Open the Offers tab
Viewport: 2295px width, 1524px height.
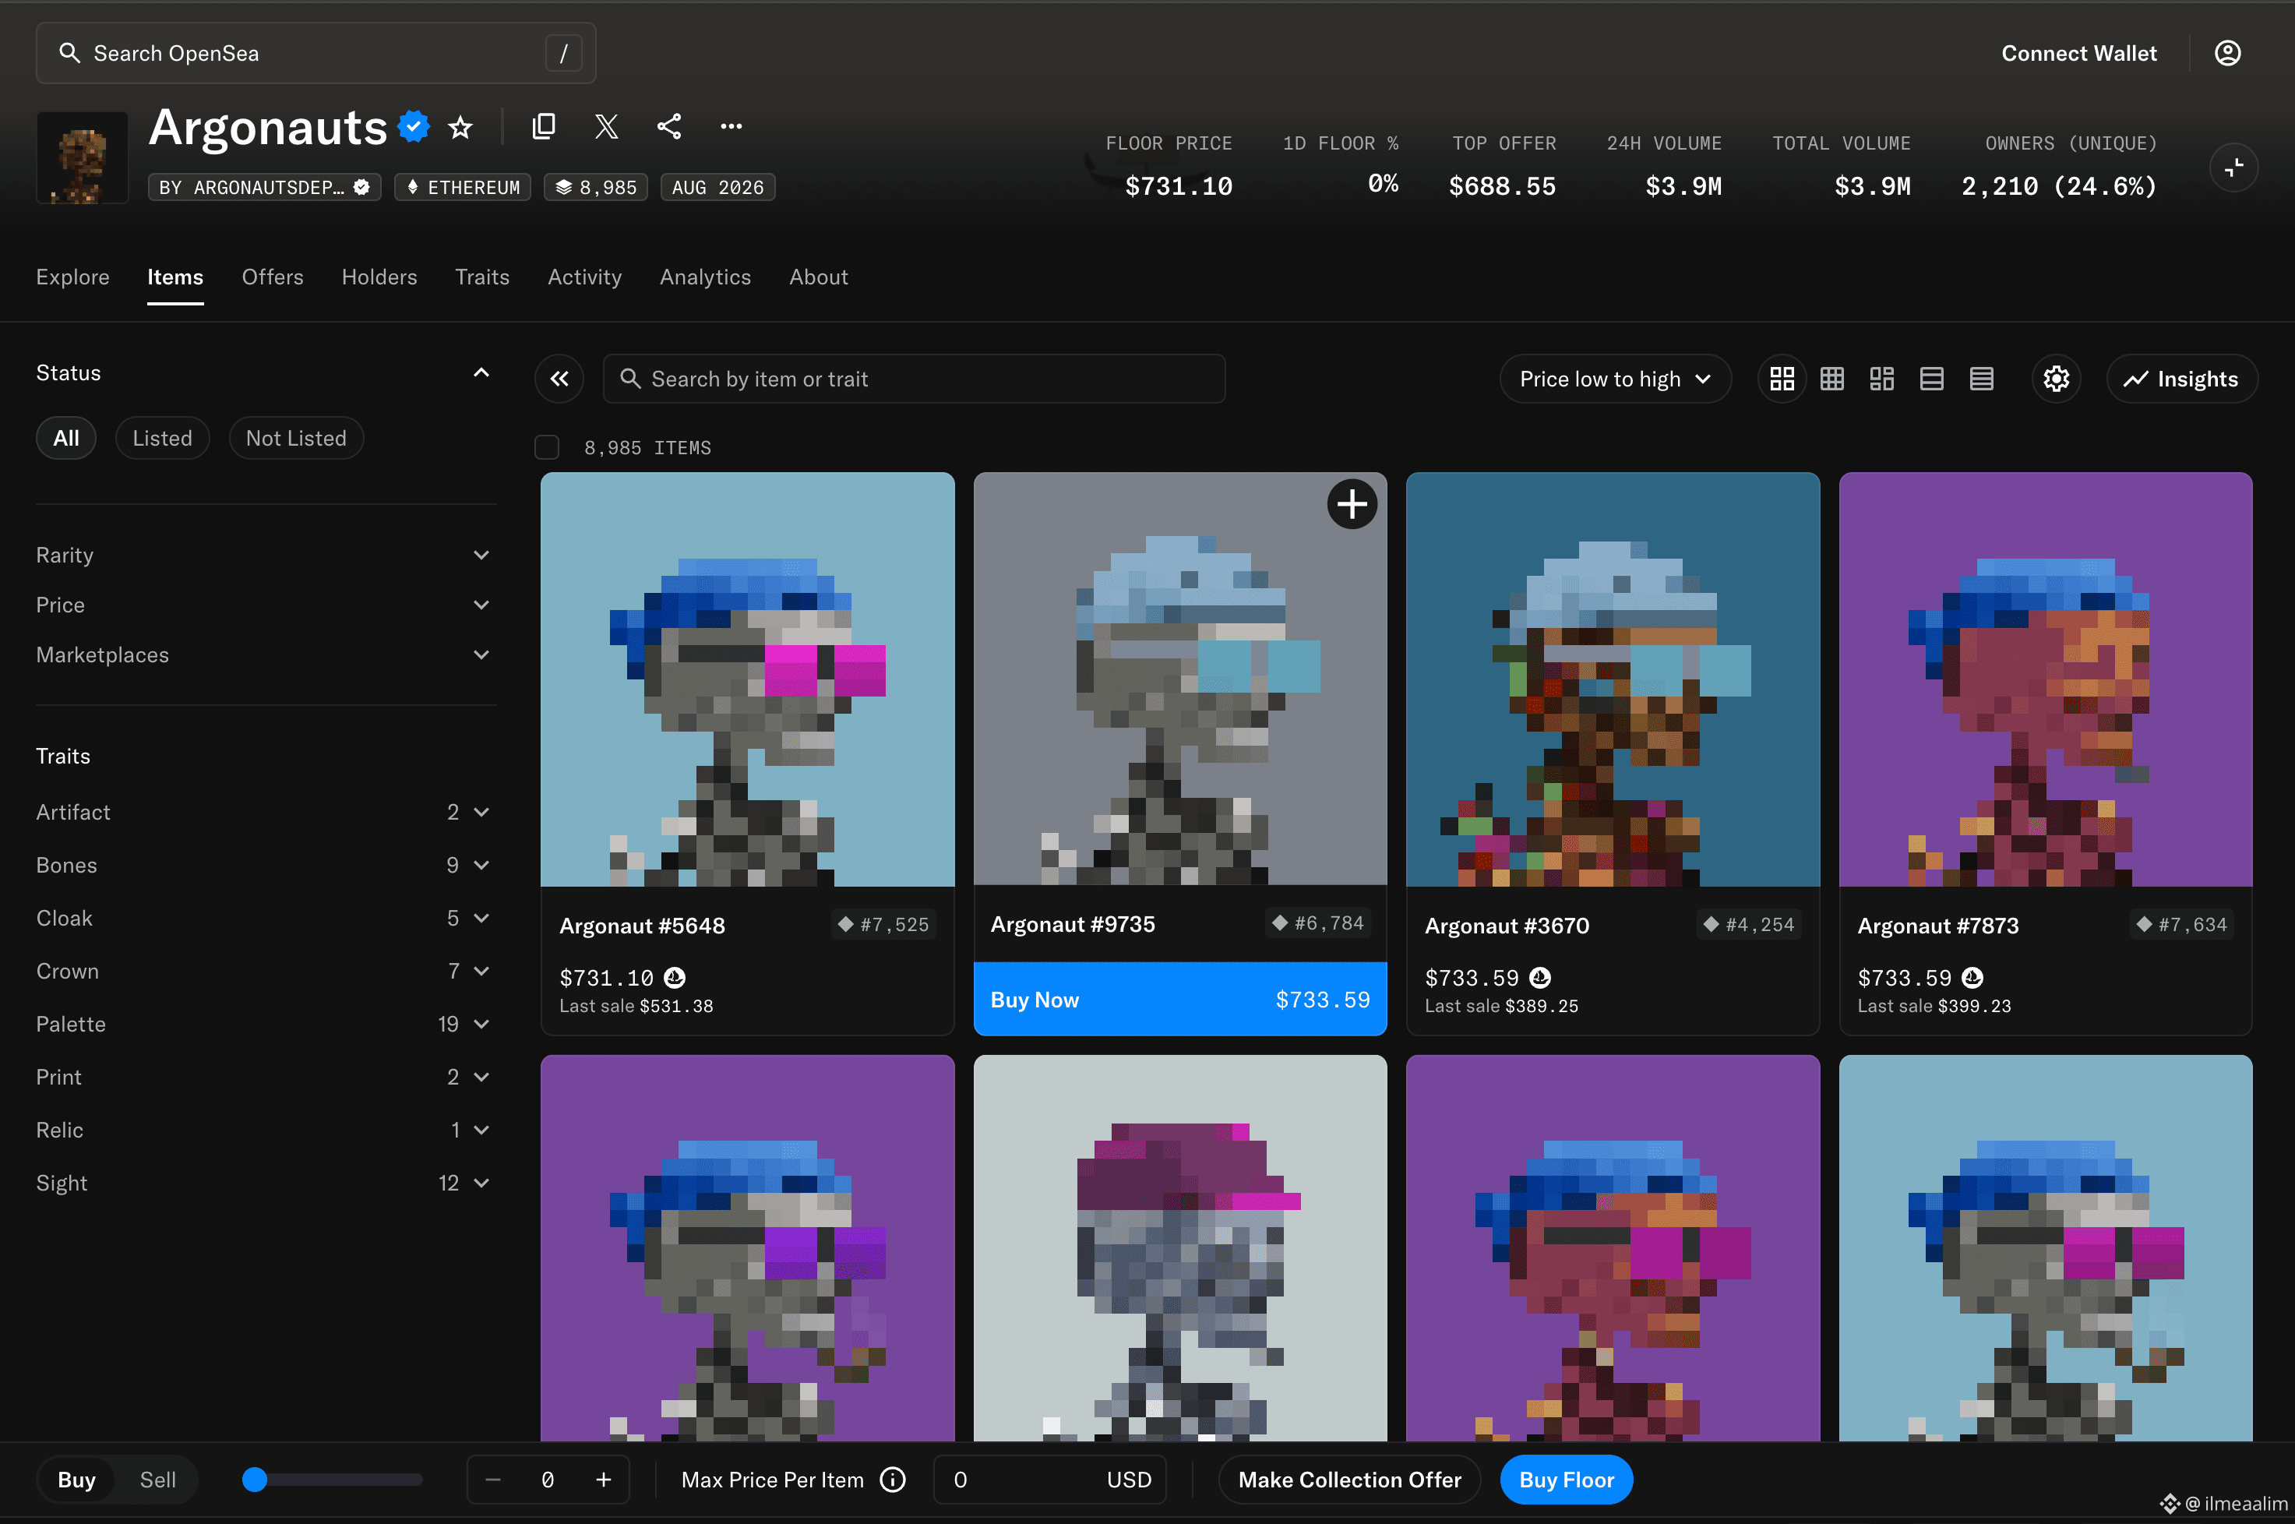click(x=272, y=277)
